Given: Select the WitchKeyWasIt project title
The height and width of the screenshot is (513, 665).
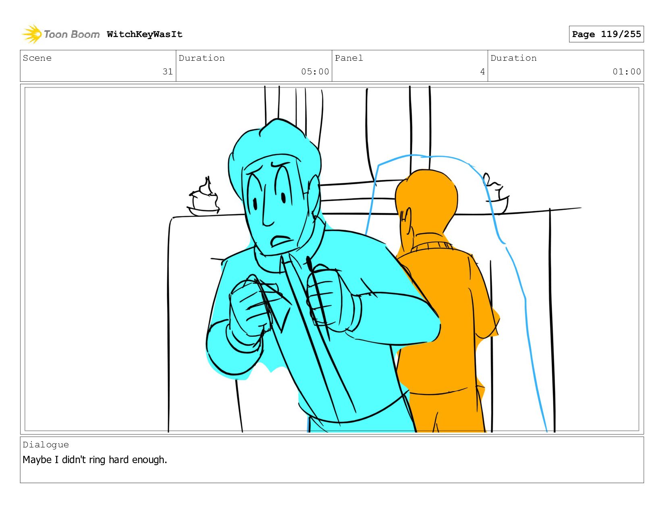Looking at the screenshot, I should (145, 34).
